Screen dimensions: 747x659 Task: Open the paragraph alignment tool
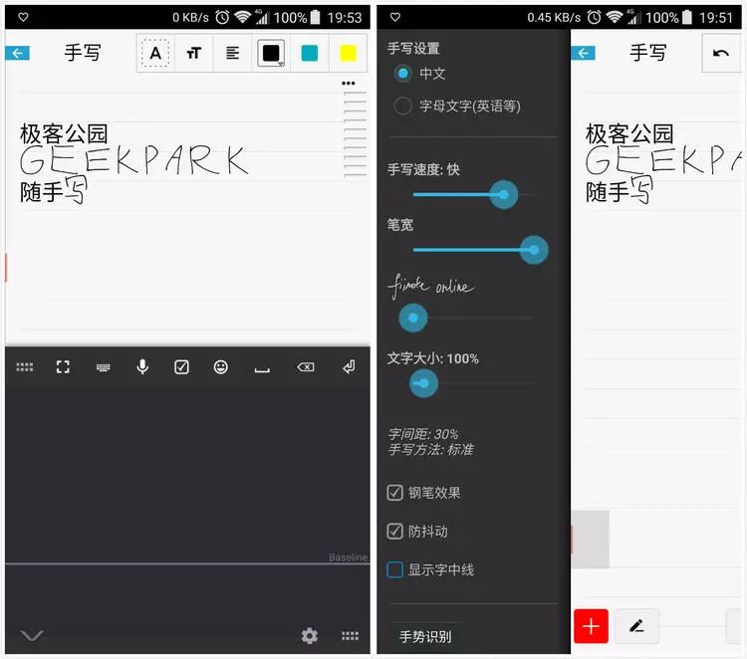232,54
